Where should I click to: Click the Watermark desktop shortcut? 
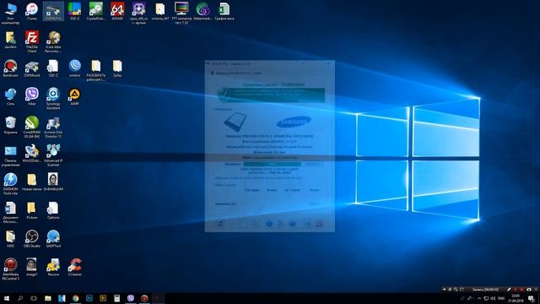202,11
